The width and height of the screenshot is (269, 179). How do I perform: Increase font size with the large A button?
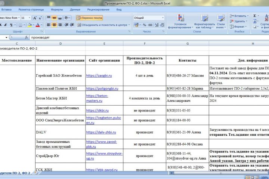point(35,18)
